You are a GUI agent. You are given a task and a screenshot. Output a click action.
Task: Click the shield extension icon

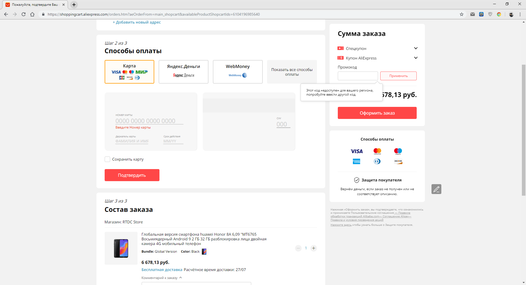pos(490,14)
